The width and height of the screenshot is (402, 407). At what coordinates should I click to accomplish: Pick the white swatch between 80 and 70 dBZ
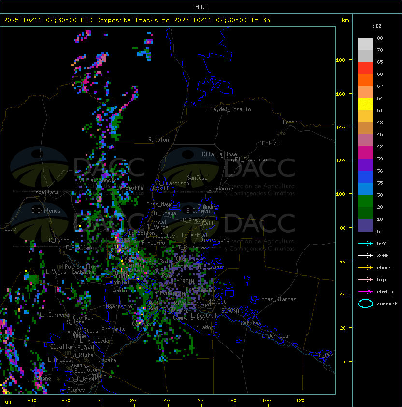point(365,44)
